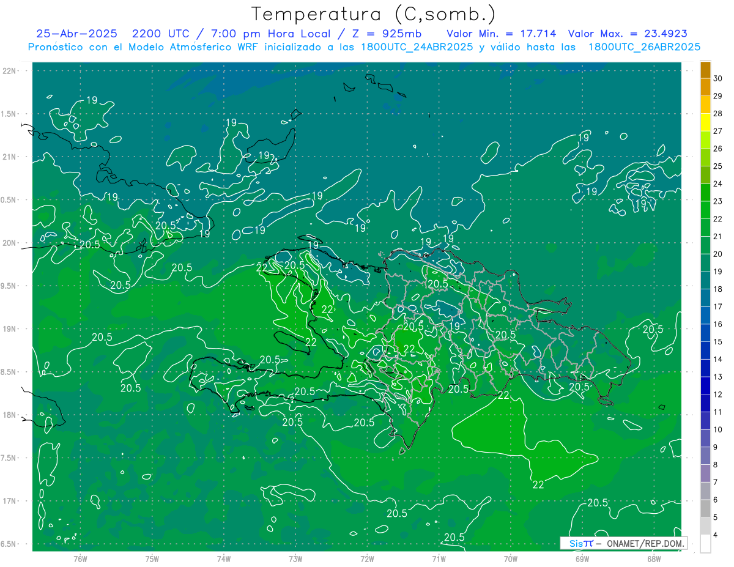Click the 1.5N latitude axis label
The height and width of the screenshot is (567, 734).
(x=9, y=114)
